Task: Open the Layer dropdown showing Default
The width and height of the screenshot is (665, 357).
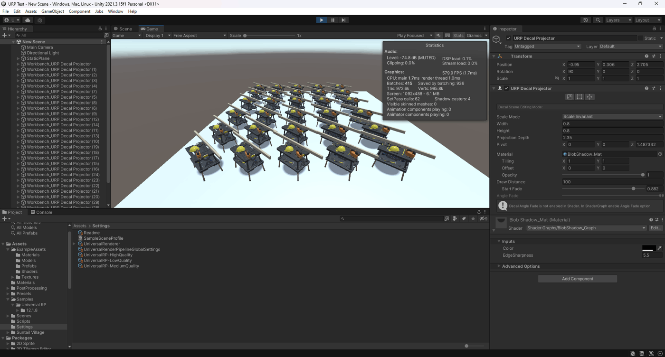Action: (631, 47)
